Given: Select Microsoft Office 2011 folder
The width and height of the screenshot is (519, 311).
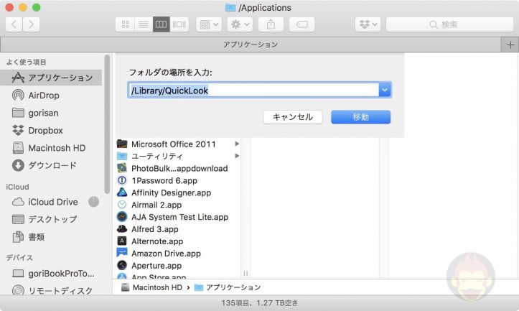Looking at the screenshot, I should (x=174, y=144).
